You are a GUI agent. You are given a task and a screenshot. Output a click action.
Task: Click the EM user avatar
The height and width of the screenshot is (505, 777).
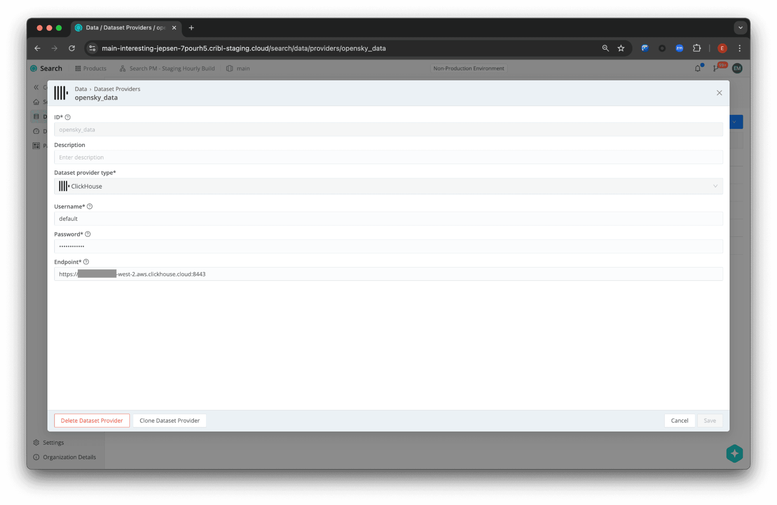737,68
